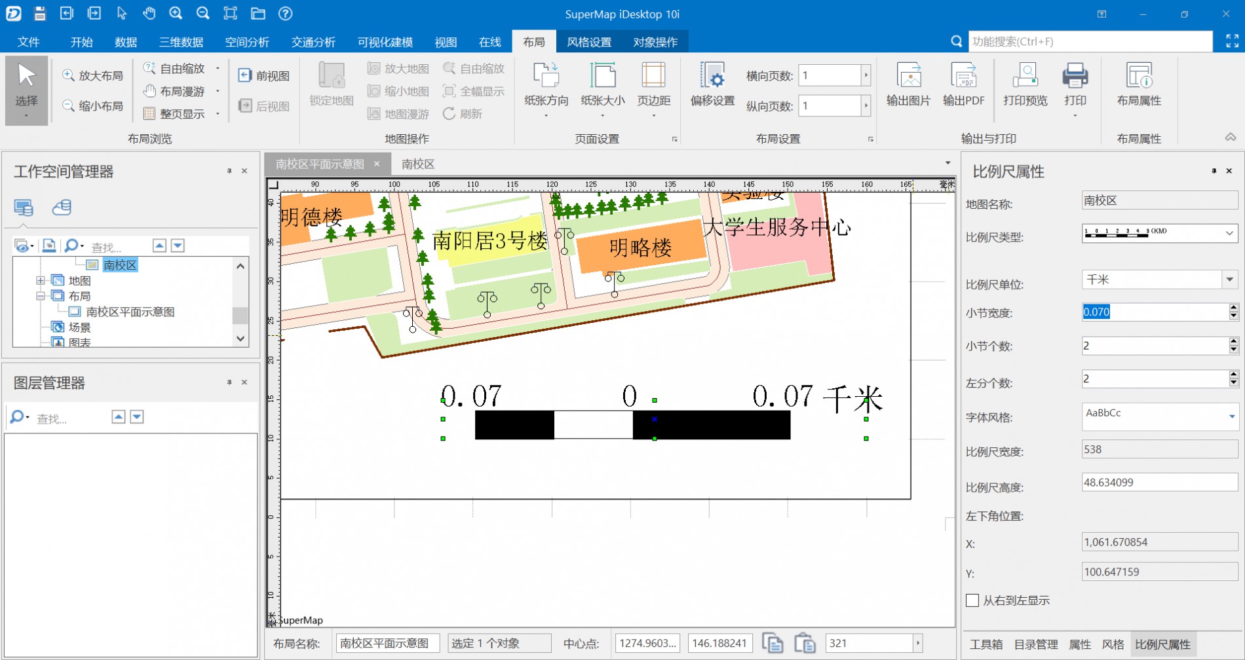
Task: Open 横向页数 dropdown arrow
Action: (866, 75)
